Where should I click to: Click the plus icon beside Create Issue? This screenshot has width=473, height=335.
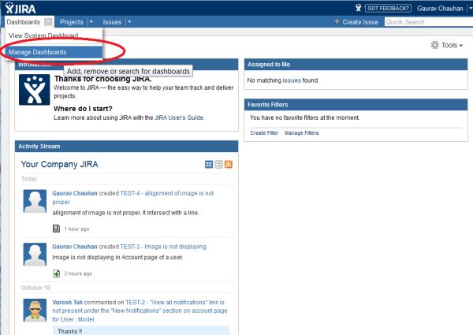pos(337,22)
